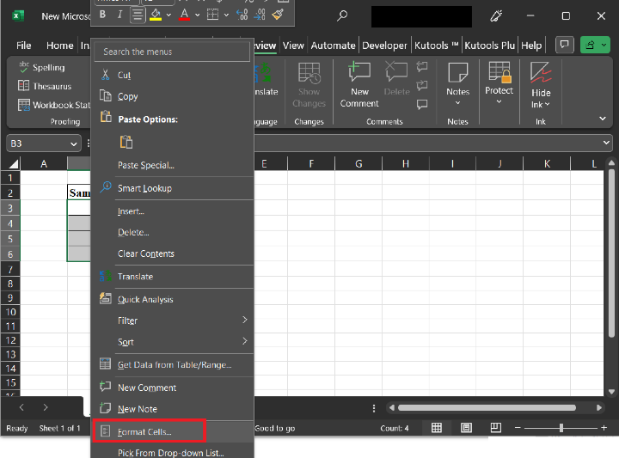Choose Paste Special from context menu

(172, 165)
